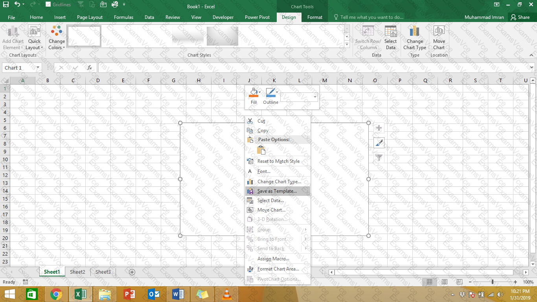Choose Move Chart... in context menu
The image size is (537, 302).
pos(278,210)
